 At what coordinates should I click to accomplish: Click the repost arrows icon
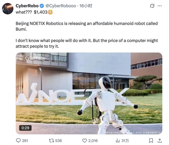coord(51,141)
